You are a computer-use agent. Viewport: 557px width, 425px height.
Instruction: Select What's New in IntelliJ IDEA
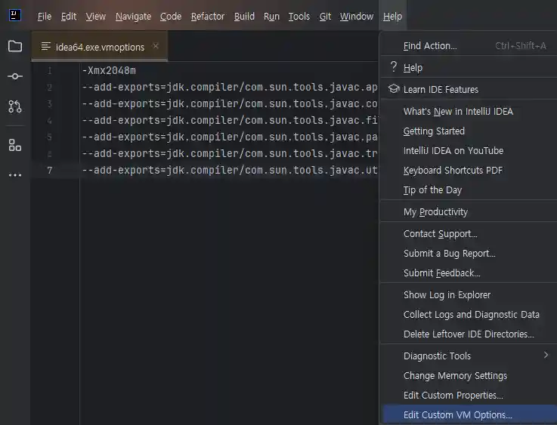[x=469, y=112]
